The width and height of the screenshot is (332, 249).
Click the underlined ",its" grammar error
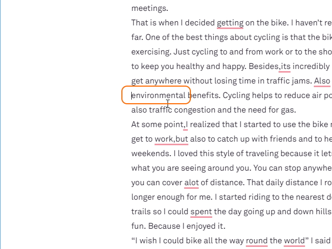[x=285, y=66]
